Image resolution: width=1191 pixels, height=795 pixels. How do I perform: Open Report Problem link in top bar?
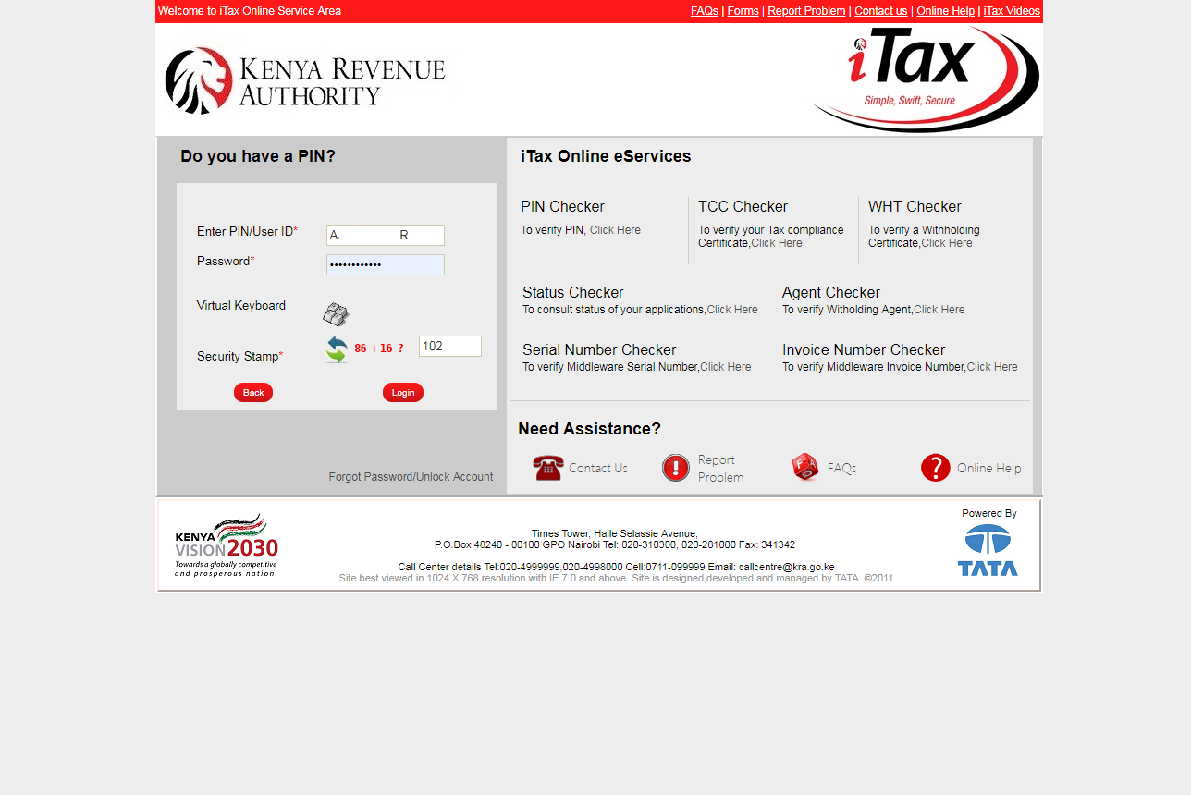(806, 11)
